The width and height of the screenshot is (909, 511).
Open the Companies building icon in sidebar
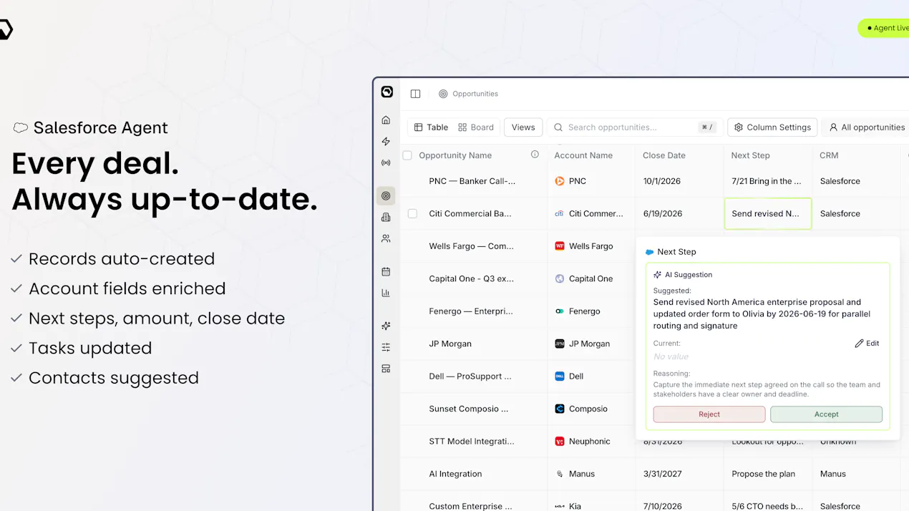[x=386, y=217]
